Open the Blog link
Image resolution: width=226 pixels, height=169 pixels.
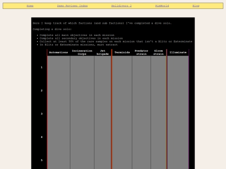pyautogui.click(x=196, y=6)
